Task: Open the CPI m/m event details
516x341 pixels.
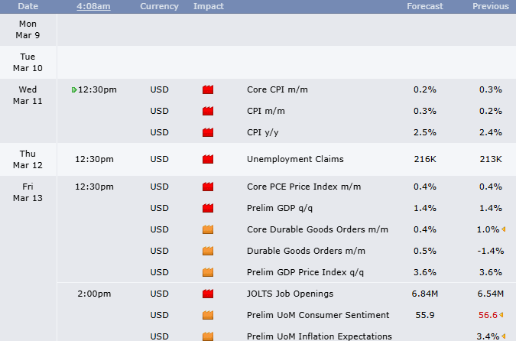Action: 266,111
